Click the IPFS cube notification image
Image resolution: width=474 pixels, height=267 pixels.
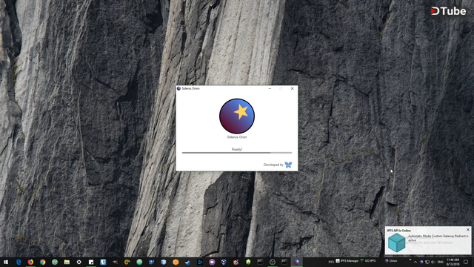(397, 243)
